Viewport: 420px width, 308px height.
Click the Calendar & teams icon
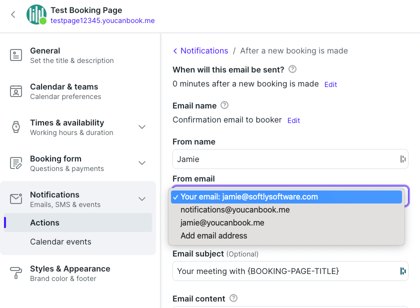pos(16,91)
